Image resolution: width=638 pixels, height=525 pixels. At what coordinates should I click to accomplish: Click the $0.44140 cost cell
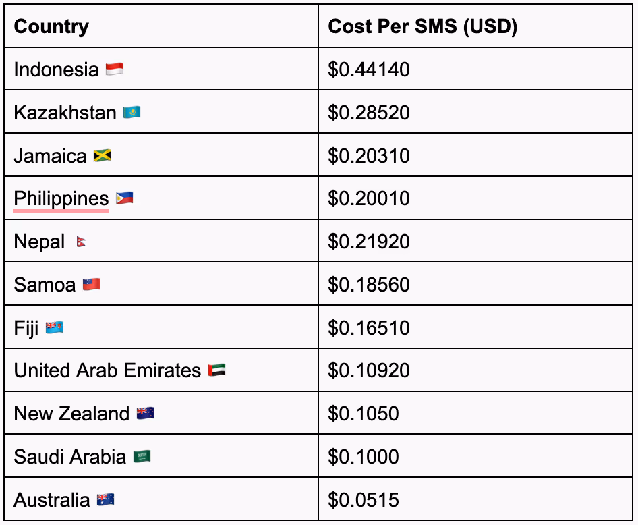pos(475,69)
